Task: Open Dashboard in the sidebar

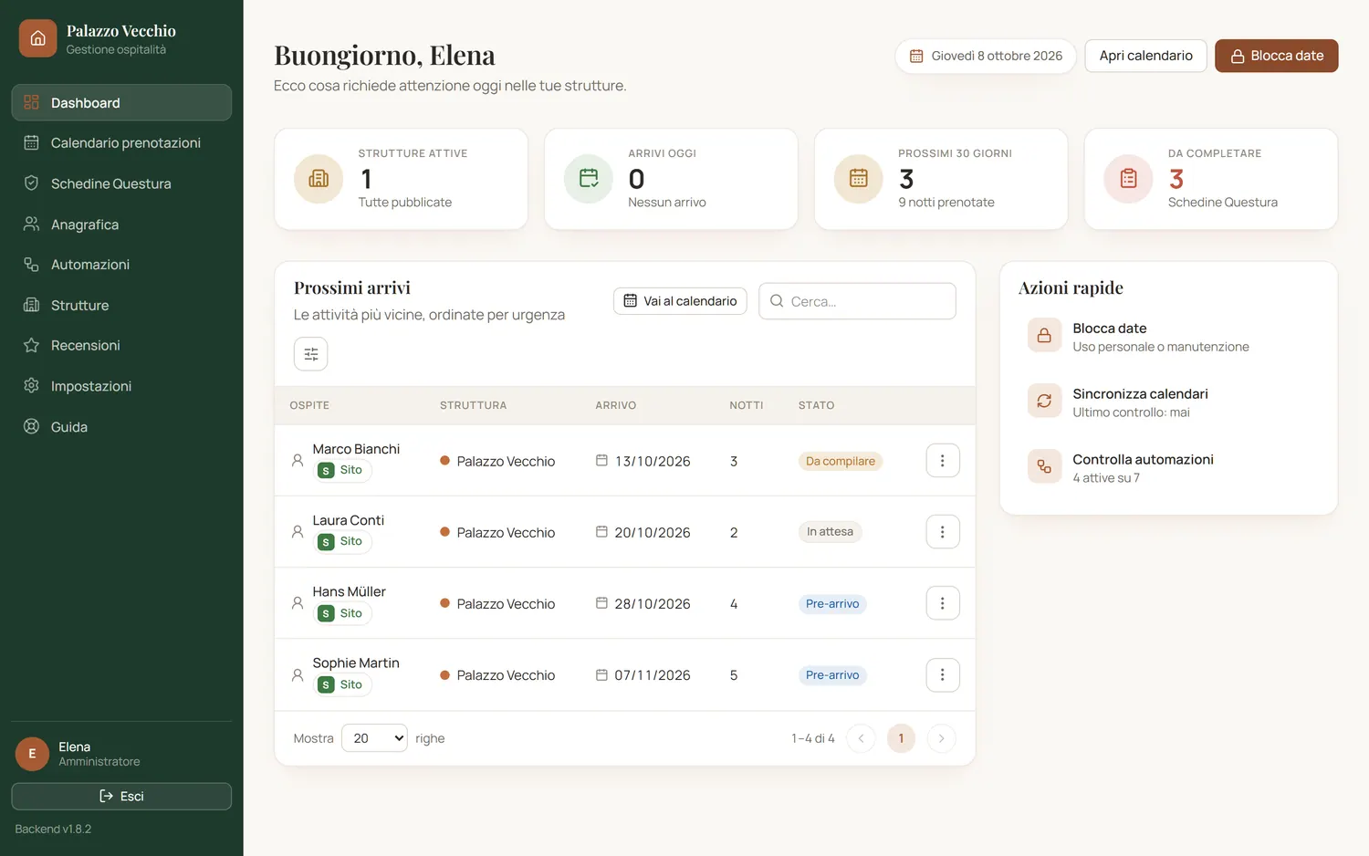Action: pyautogui.click(x=121, y=102)
